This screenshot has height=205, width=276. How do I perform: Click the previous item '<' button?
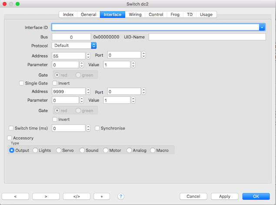[x=15, y=196]
